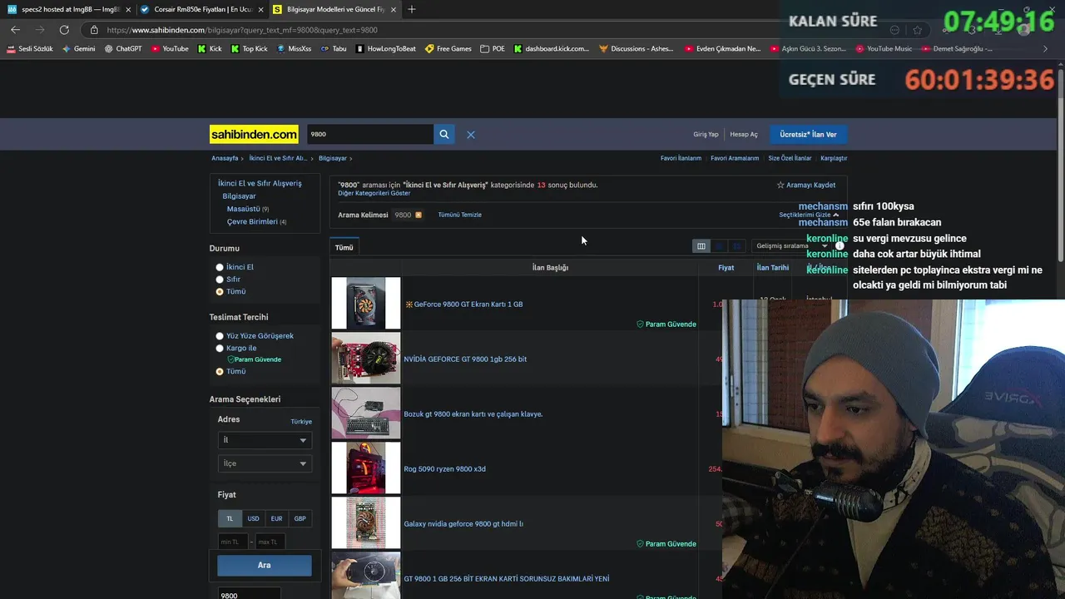The height and width of the screenshot is (599, 1065).
Task: Click the browser address bar URL
Action: 242,30
